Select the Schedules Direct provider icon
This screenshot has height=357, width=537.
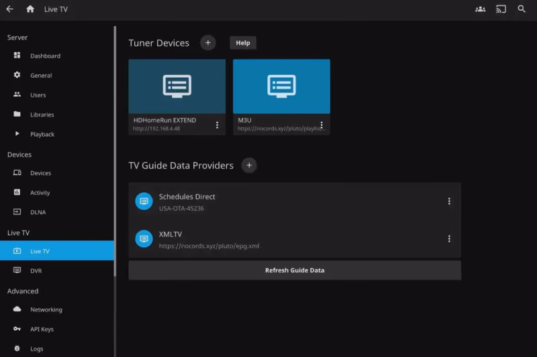(x=144, y=201)
